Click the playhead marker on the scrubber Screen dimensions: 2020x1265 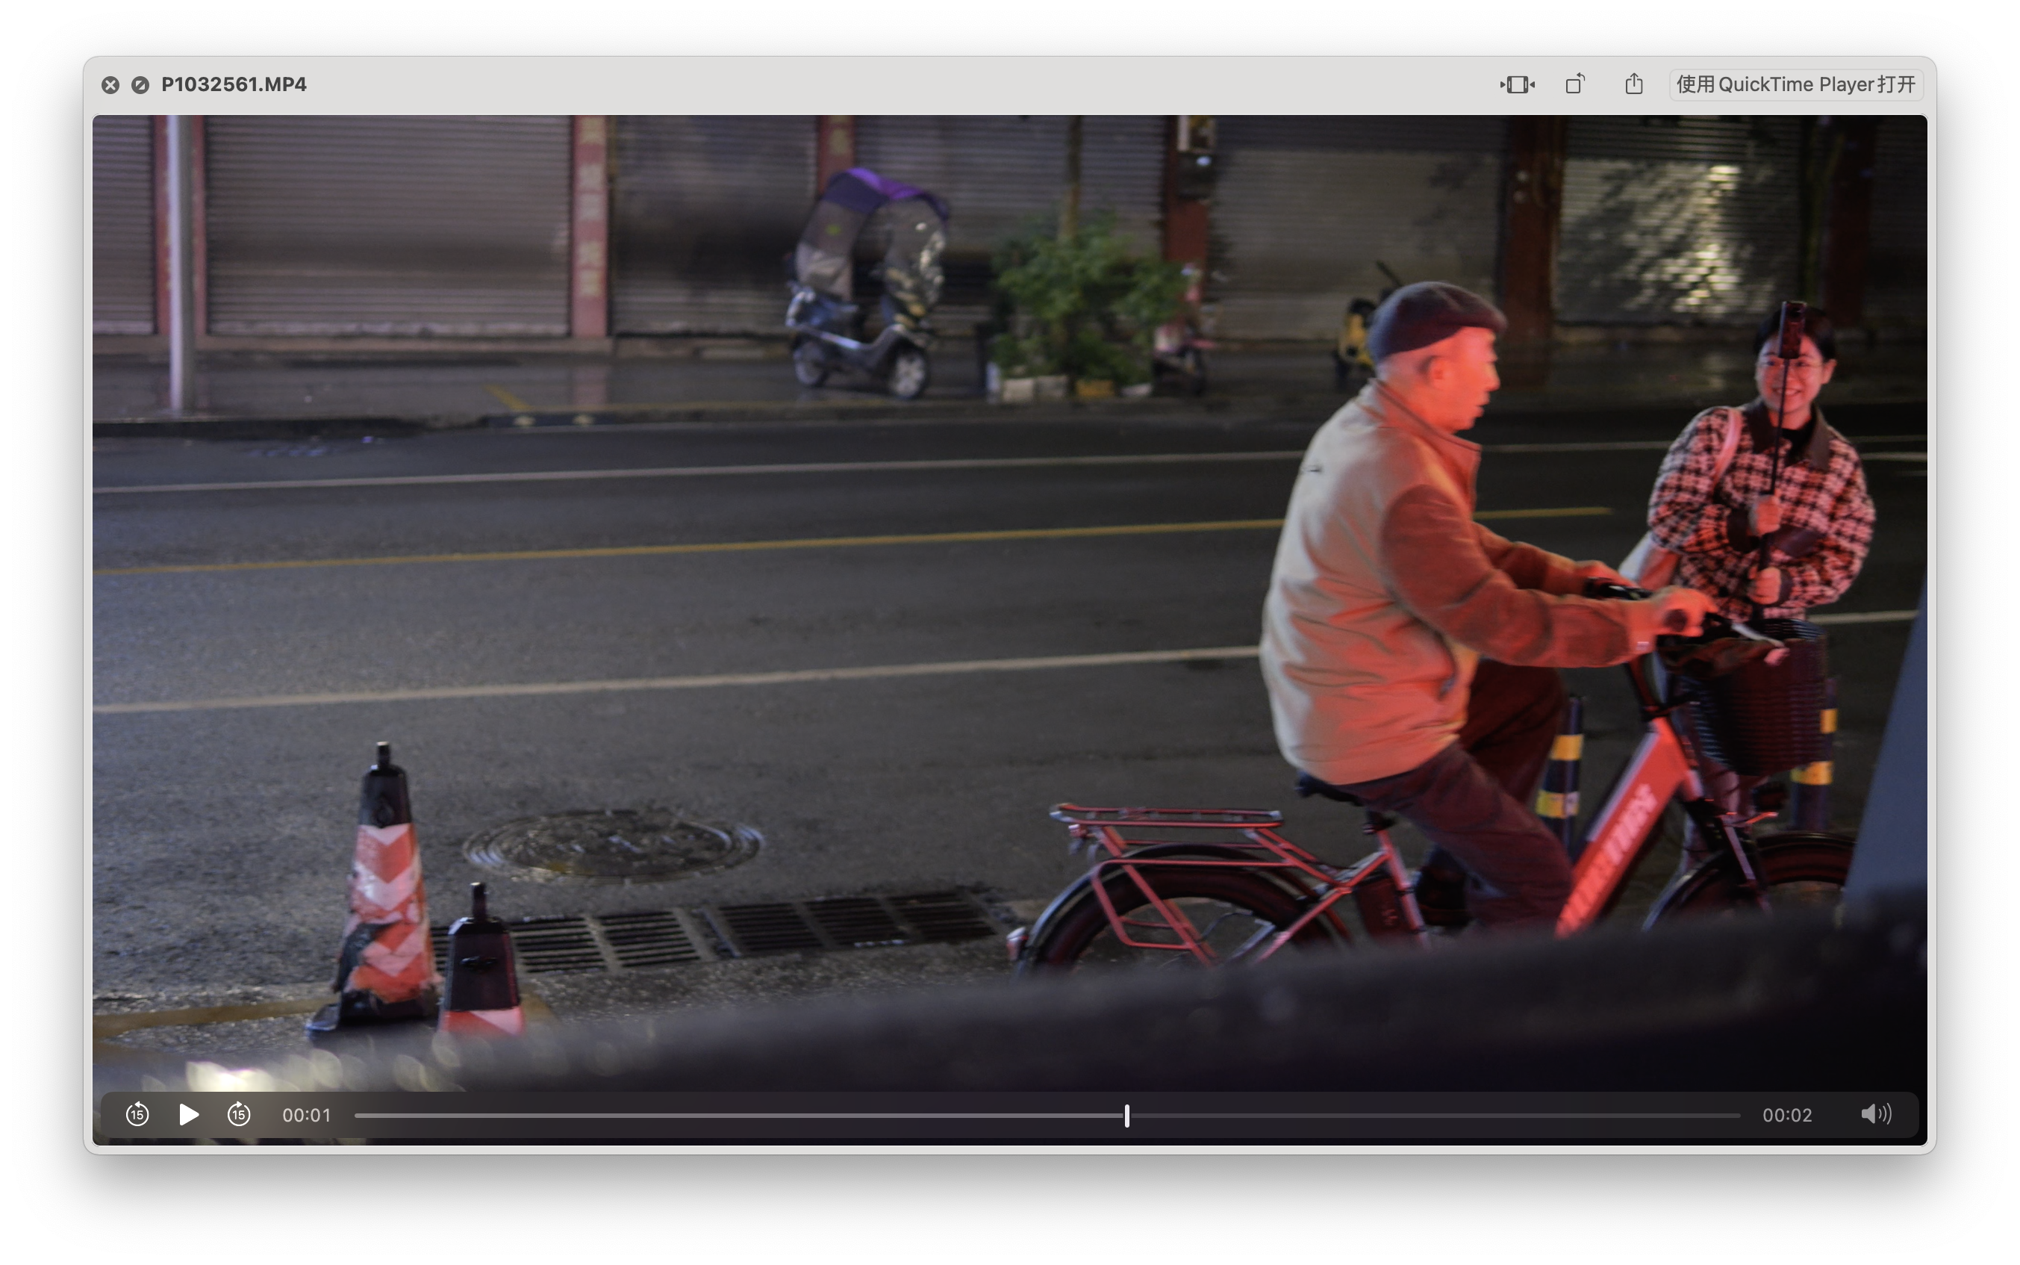coord(1127,1115)
